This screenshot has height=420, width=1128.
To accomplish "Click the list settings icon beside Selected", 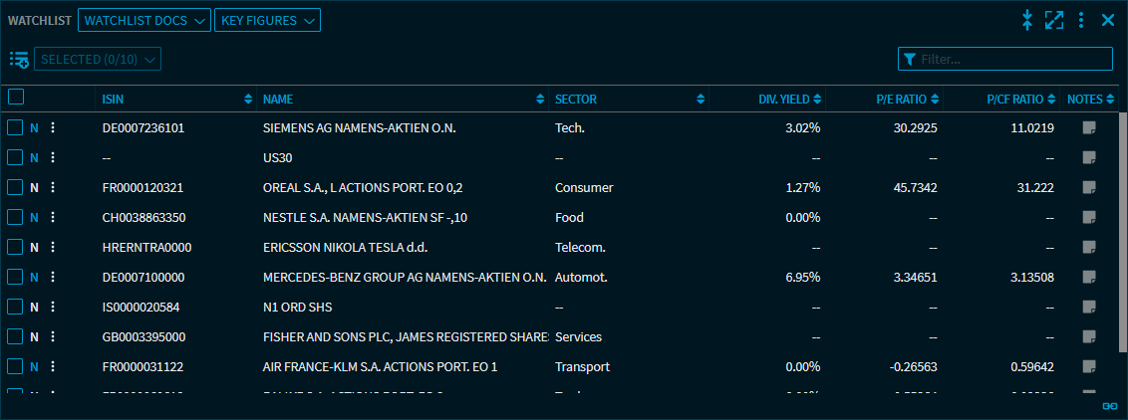I will point(19,60).
